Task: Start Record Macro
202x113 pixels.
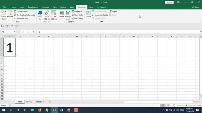Action: 21,12
